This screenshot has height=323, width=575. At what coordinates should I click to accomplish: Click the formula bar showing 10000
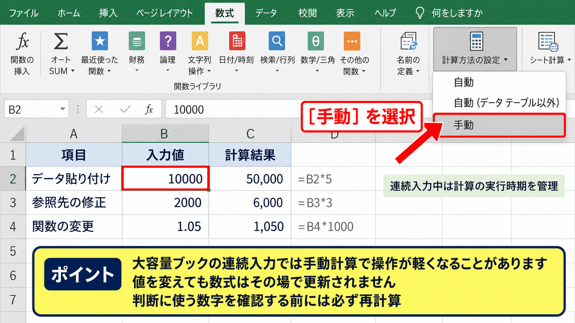point(234,109)
